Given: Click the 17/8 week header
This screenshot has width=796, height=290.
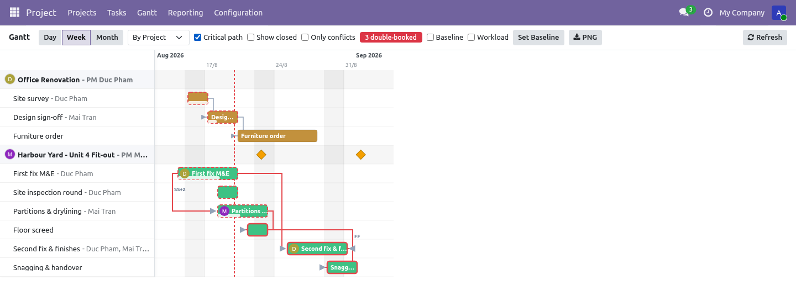Looking at the screenshot, I should 212,65.
